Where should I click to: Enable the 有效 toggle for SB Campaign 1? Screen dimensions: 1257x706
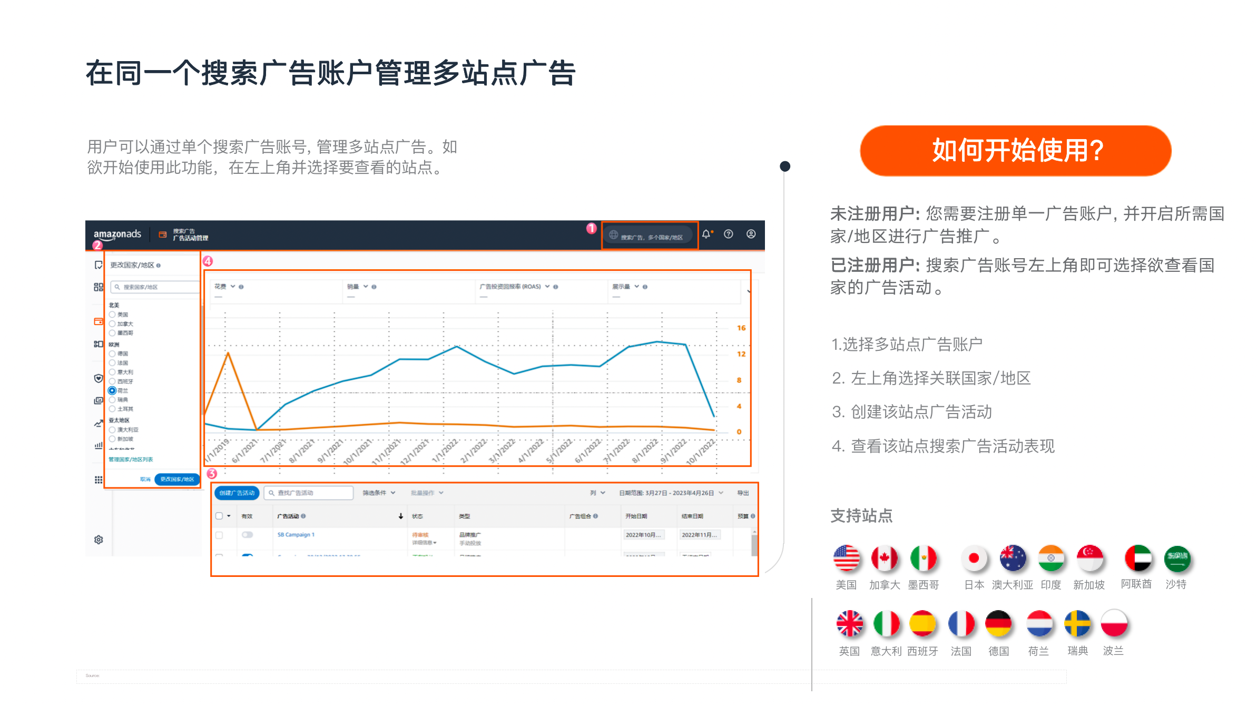247,534
